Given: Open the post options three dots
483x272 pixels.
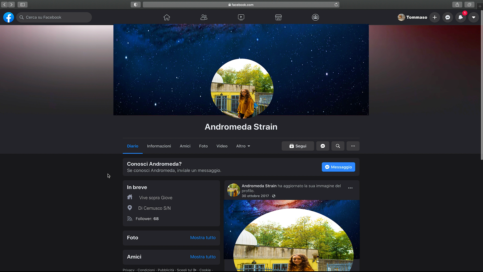Looking at the screenshot, I should click(x=350, y=188).
